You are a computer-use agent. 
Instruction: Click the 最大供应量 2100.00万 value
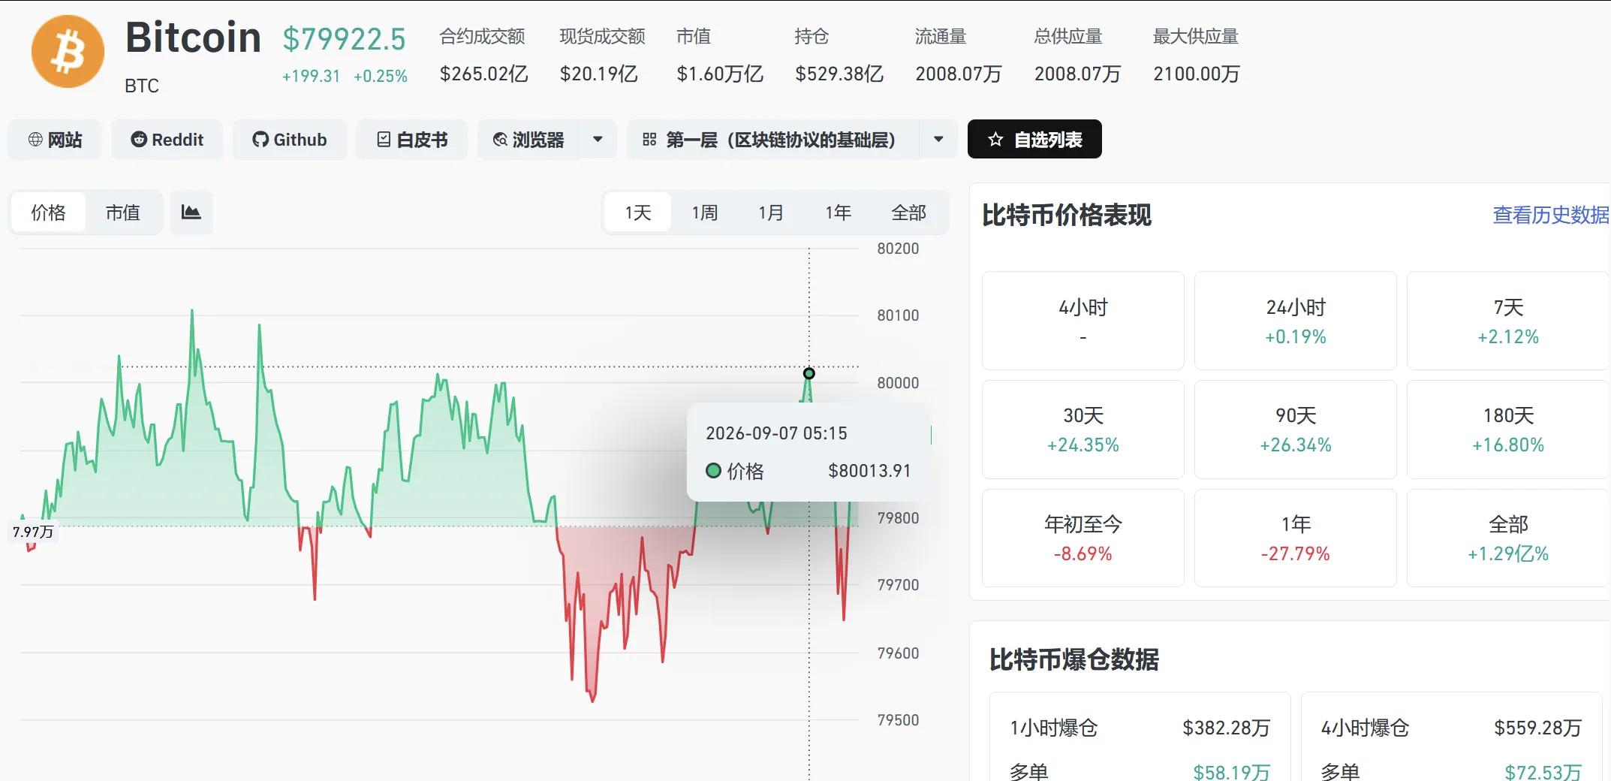pyautogui.click(x=1197, y=74)
